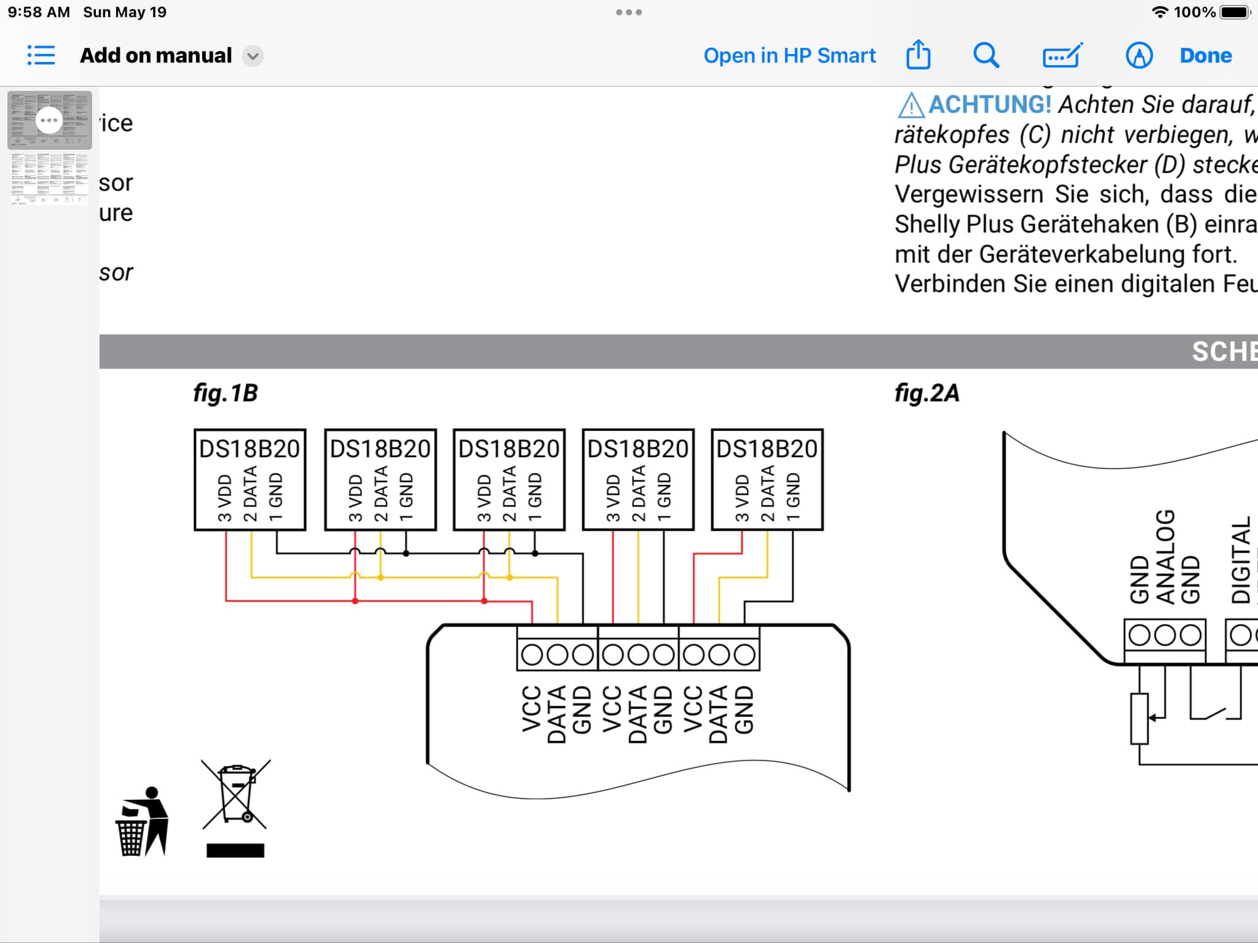Tap the DIGITAL terminal label in fig.2A
The width and height of the screenshot is (1258, 943).
[1240, 560]
